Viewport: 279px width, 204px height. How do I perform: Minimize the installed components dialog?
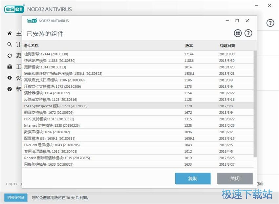coord(227,21)
